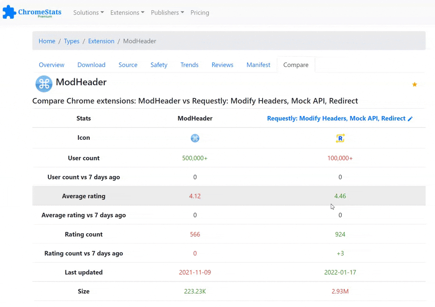Open the Download tab

point(91,65)
